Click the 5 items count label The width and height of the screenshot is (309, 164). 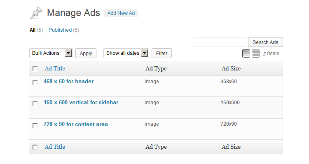[x=271, y=54]
